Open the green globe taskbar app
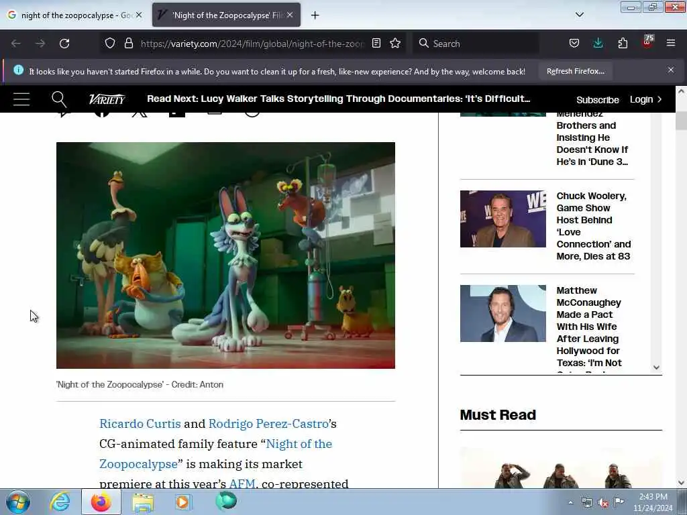Image resolution: width=687 pixels, height=515 pixels. 226,501
